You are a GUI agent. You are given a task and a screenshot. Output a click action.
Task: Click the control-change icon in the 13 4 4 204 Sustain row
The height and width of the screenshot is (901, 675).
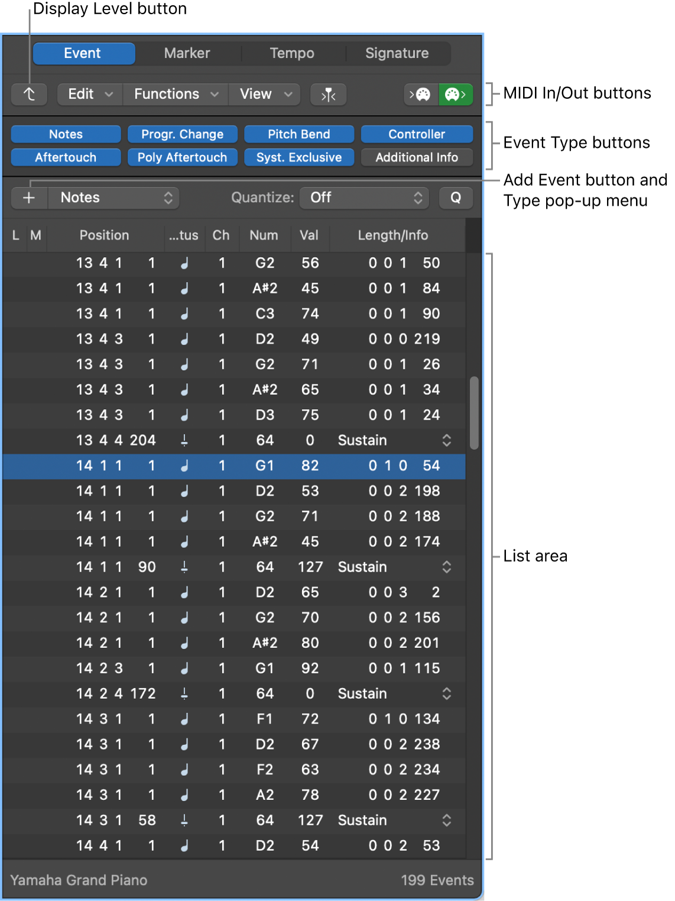184,440
